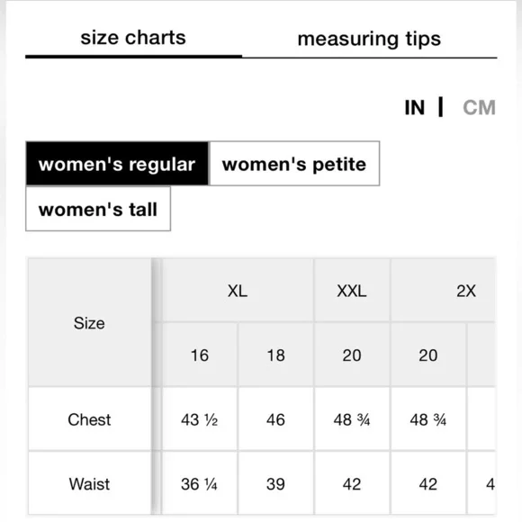
Task: Click the Chest row label
Action: pyautogui.click(x=89, y=419)
